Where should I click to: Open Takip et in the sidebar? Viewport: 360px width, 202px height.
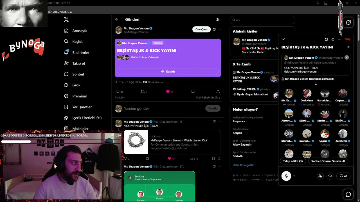pos(75,63)
